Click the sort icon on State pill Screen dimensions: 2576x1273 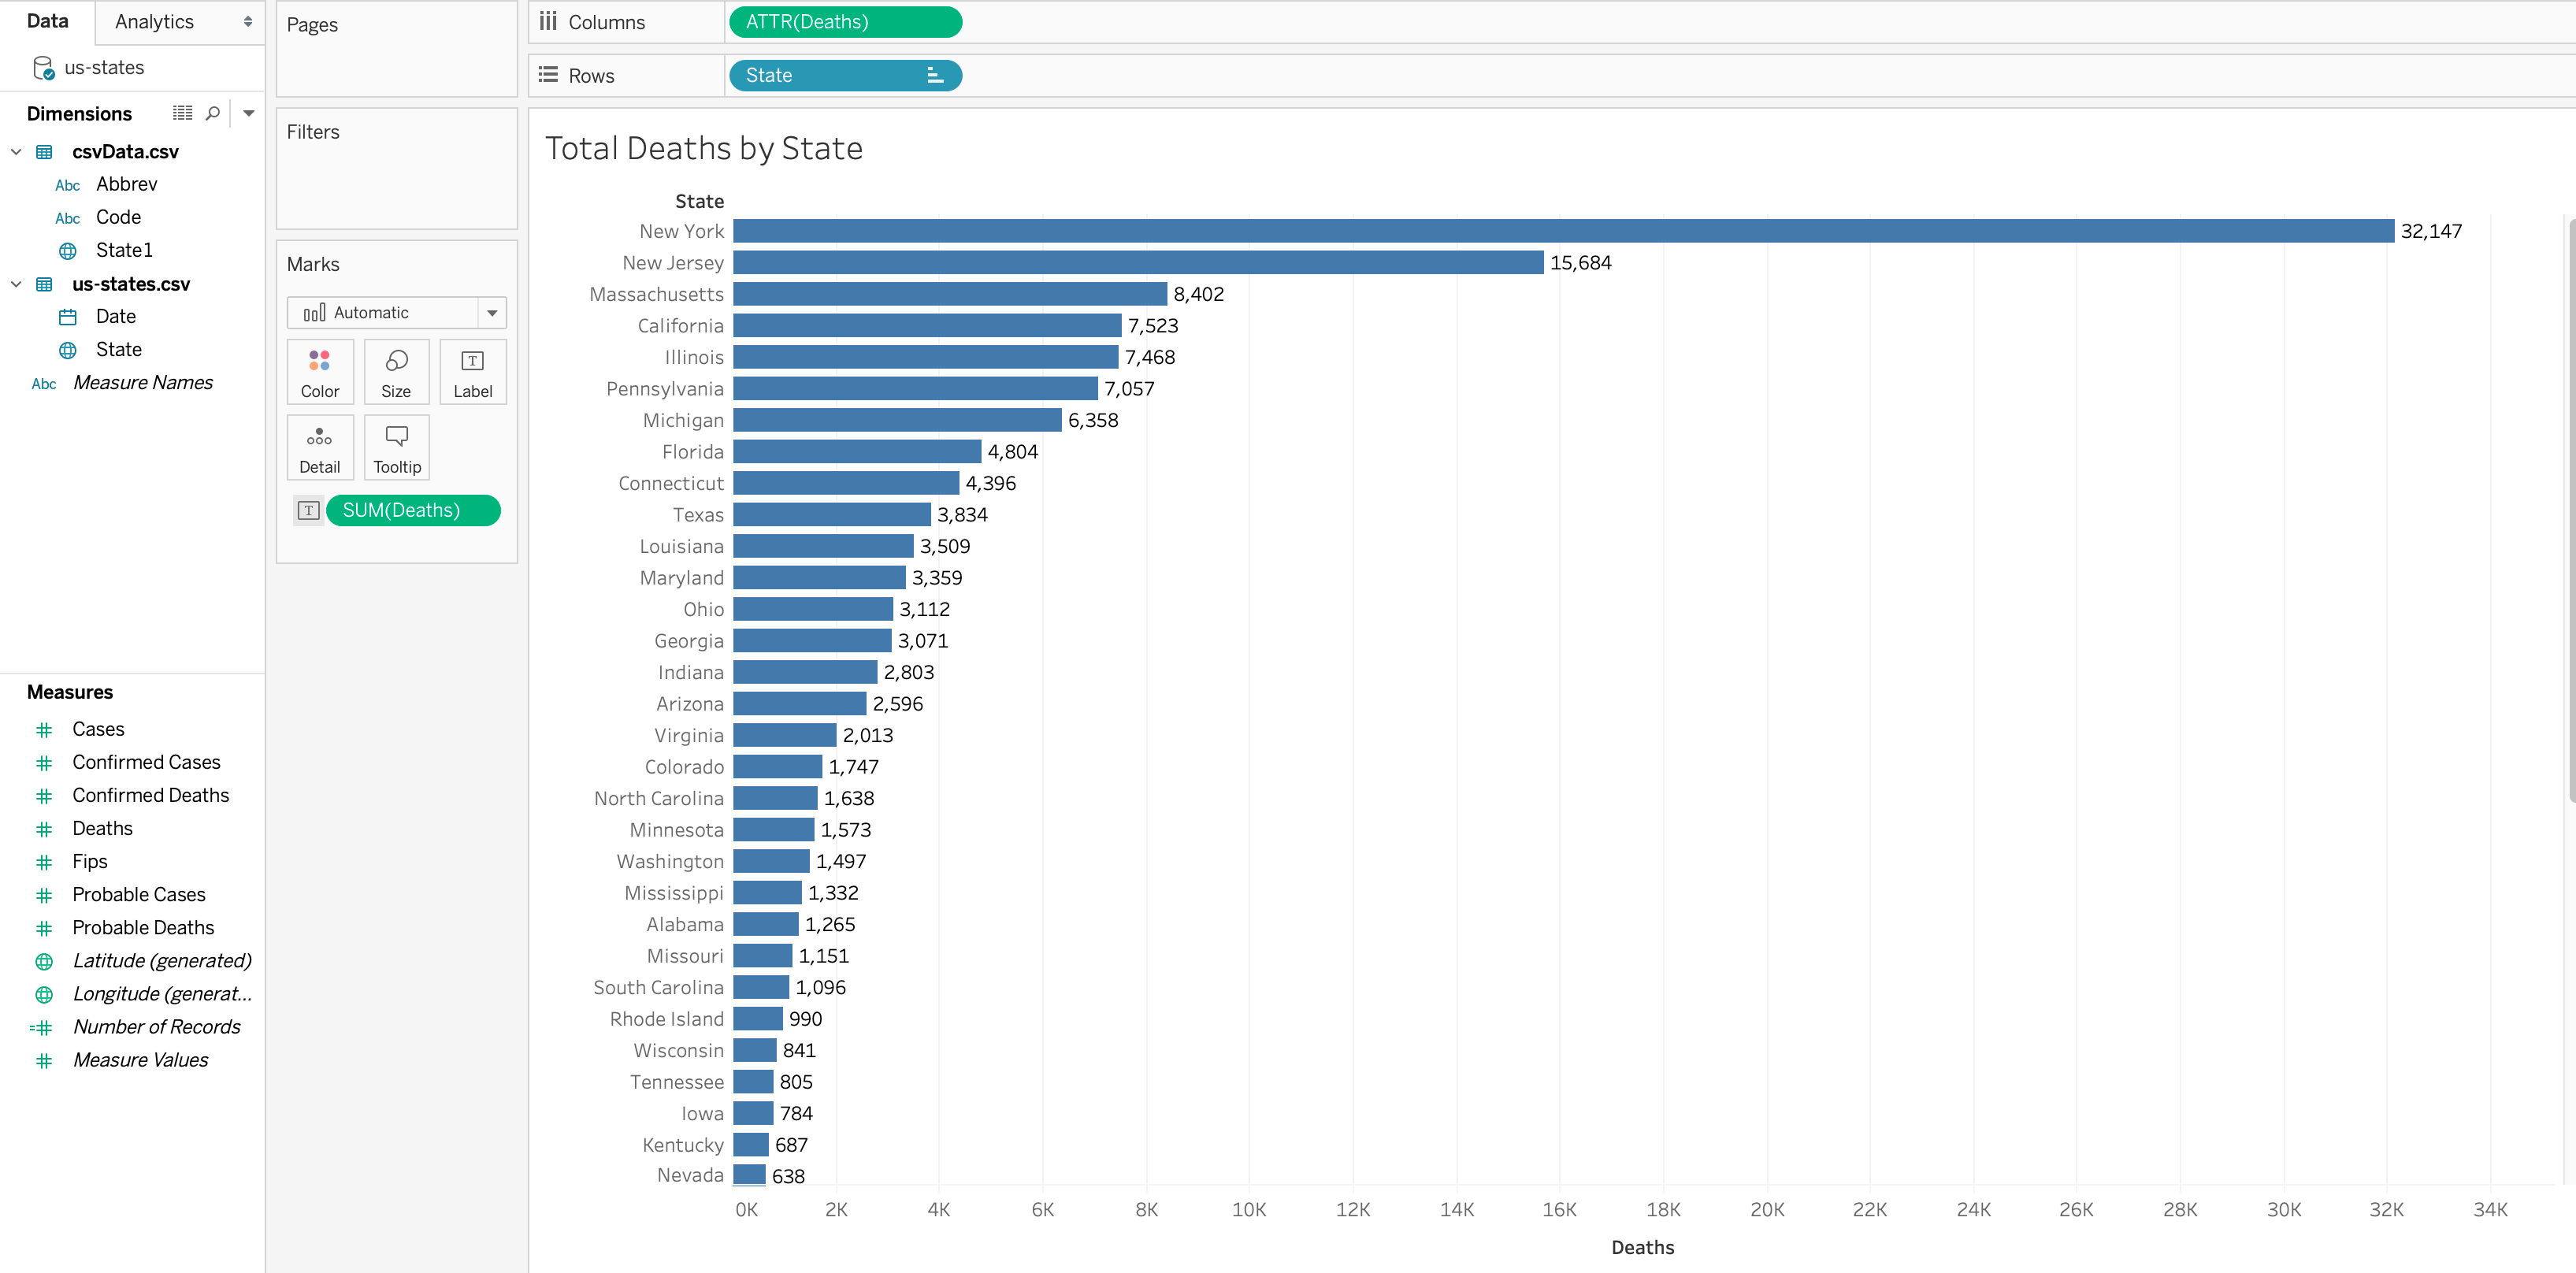934,75
